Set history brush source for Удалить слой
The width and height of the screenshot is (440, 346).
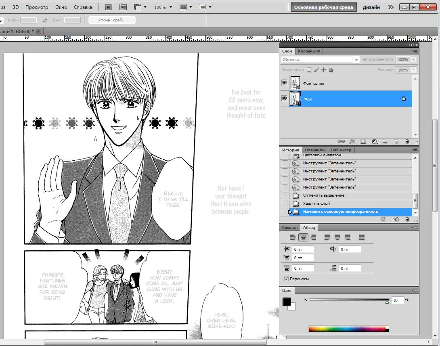pyautogui.click(x=285, y=203)
